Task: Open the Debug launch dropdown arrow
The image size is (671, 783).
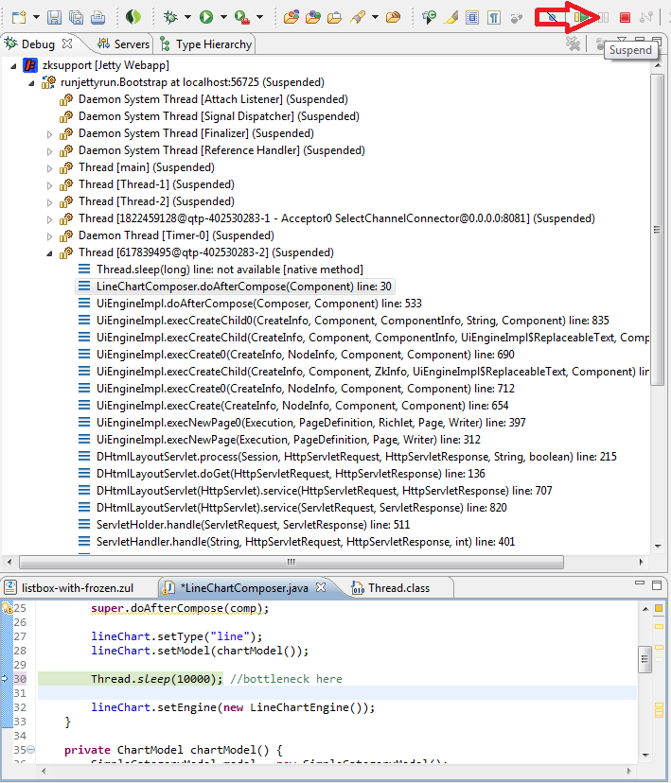Action: click(x=187, y=17)
